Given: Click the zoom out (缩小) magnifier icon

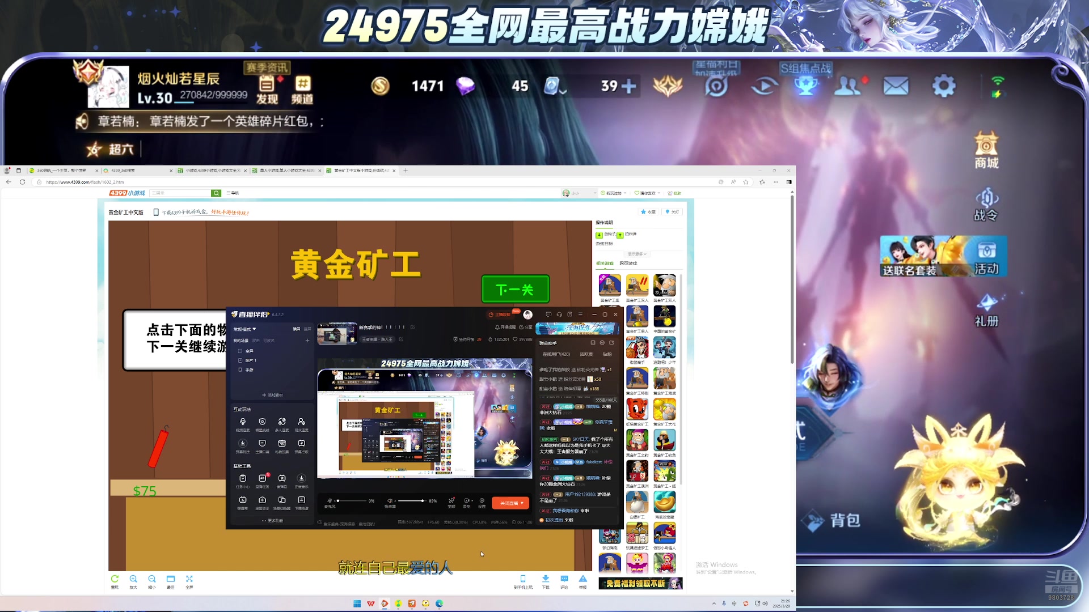Looking at the screenshot, I should pyautogui.click(x=152, y=579).
